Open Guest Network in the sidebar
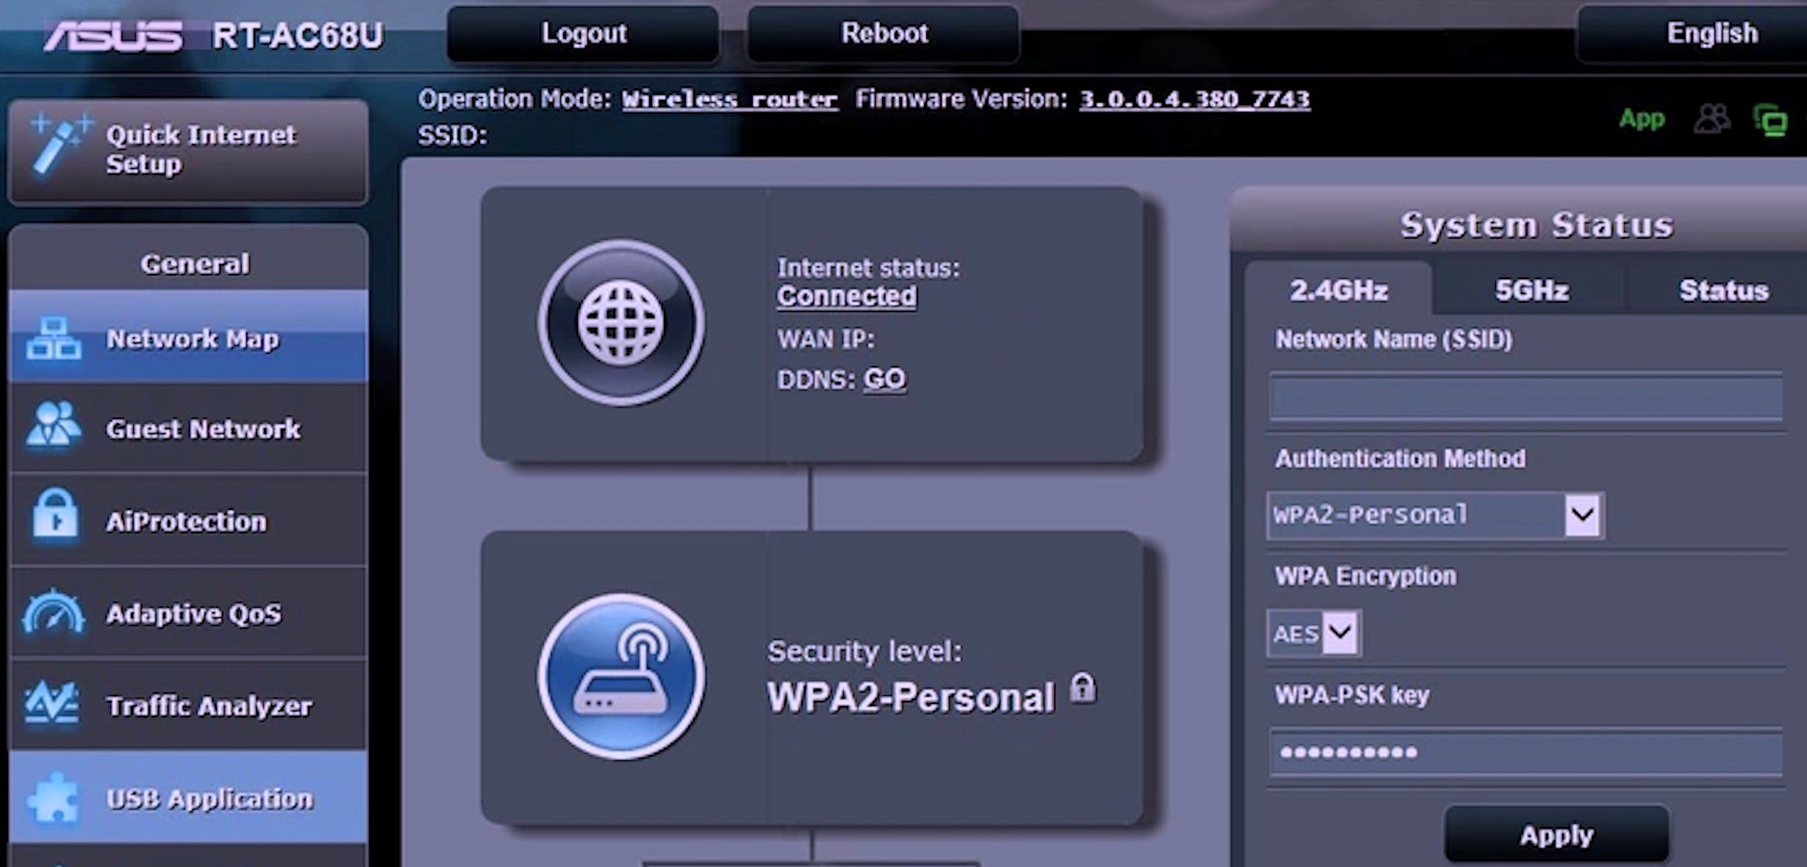 pos(202,429)
